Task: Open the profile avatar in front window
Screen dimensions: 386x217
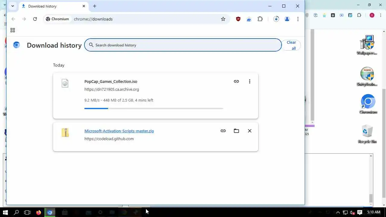Action: pos(287,19)
